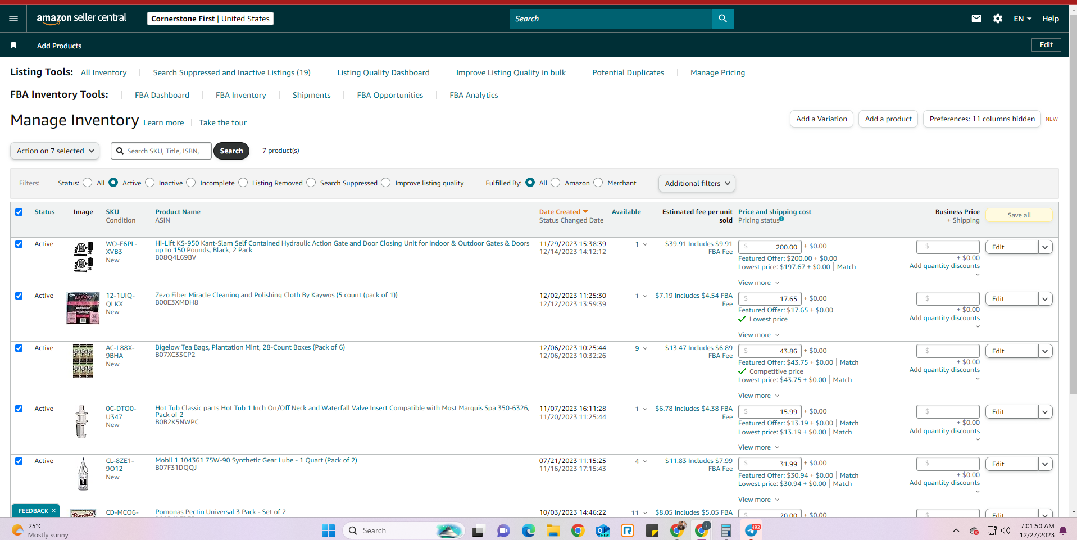Open the messages envelope icon
The width and height of the screenshot is (1077, 540).
coord(976,19)
